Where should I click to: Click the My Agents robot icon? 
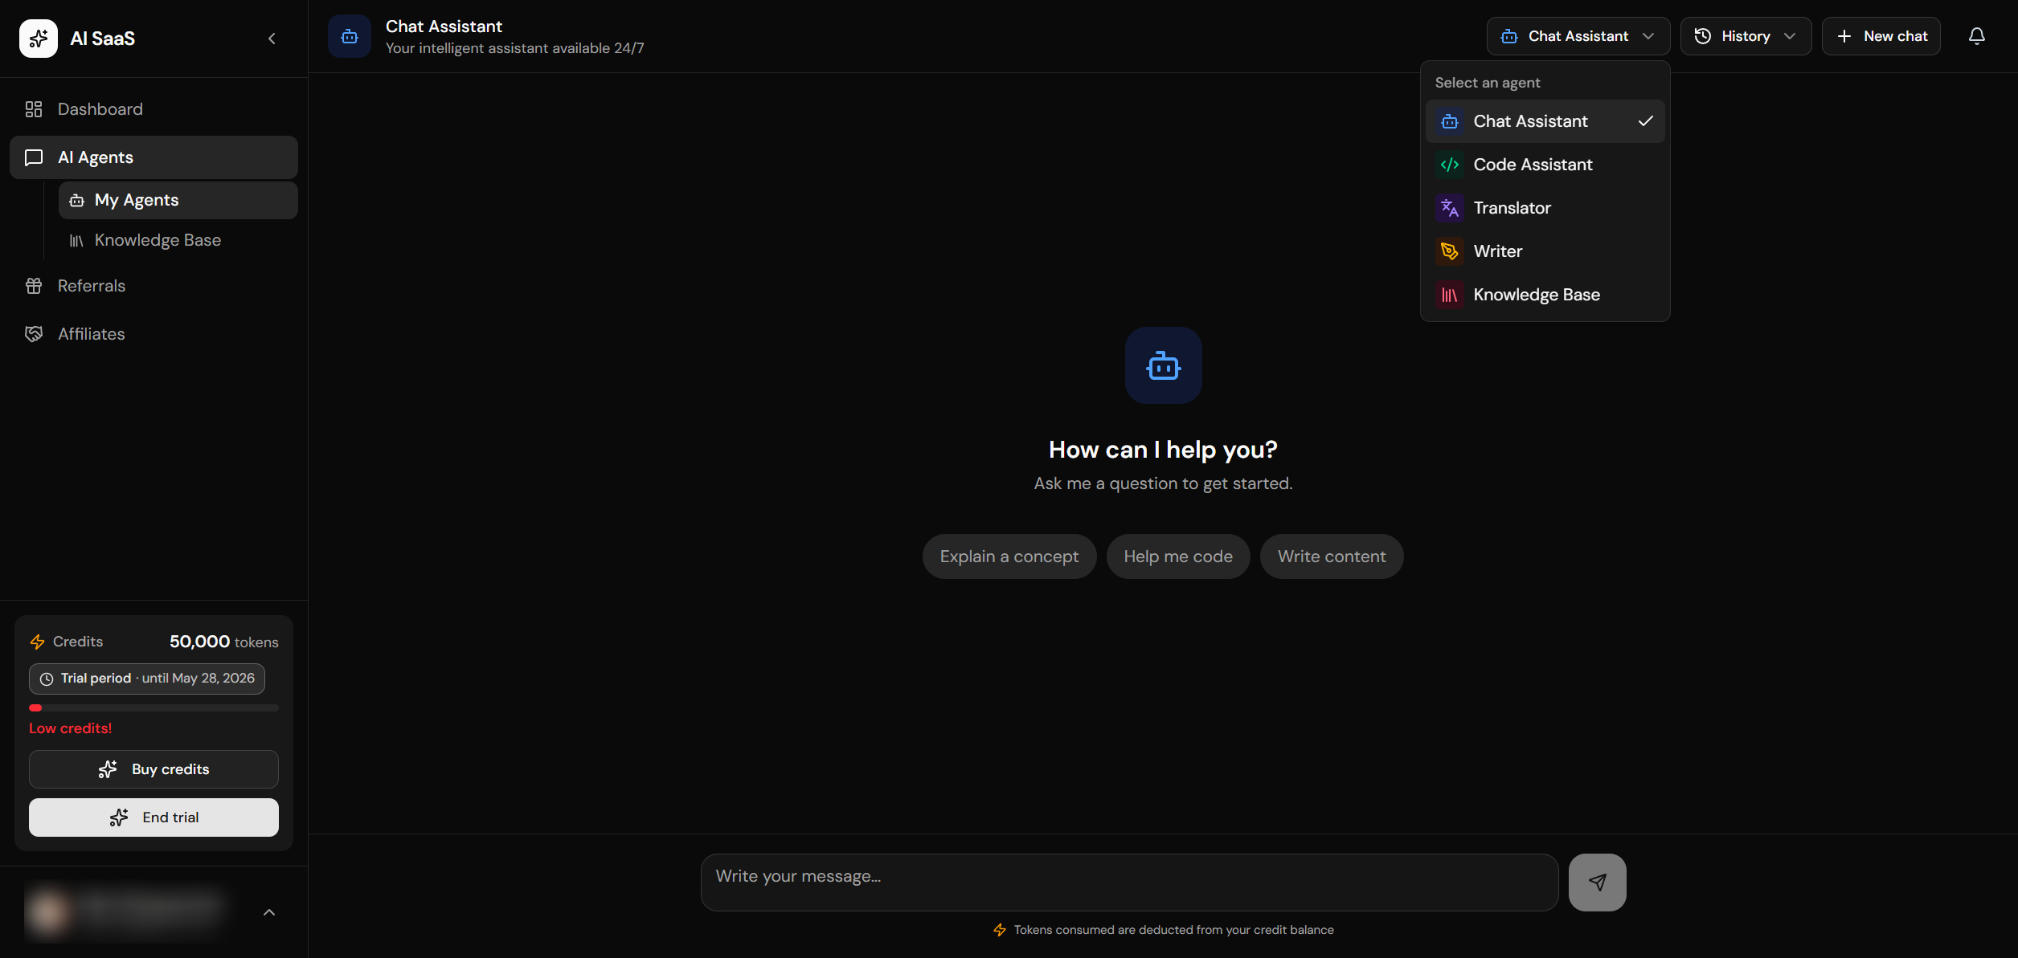pos(77,201)
